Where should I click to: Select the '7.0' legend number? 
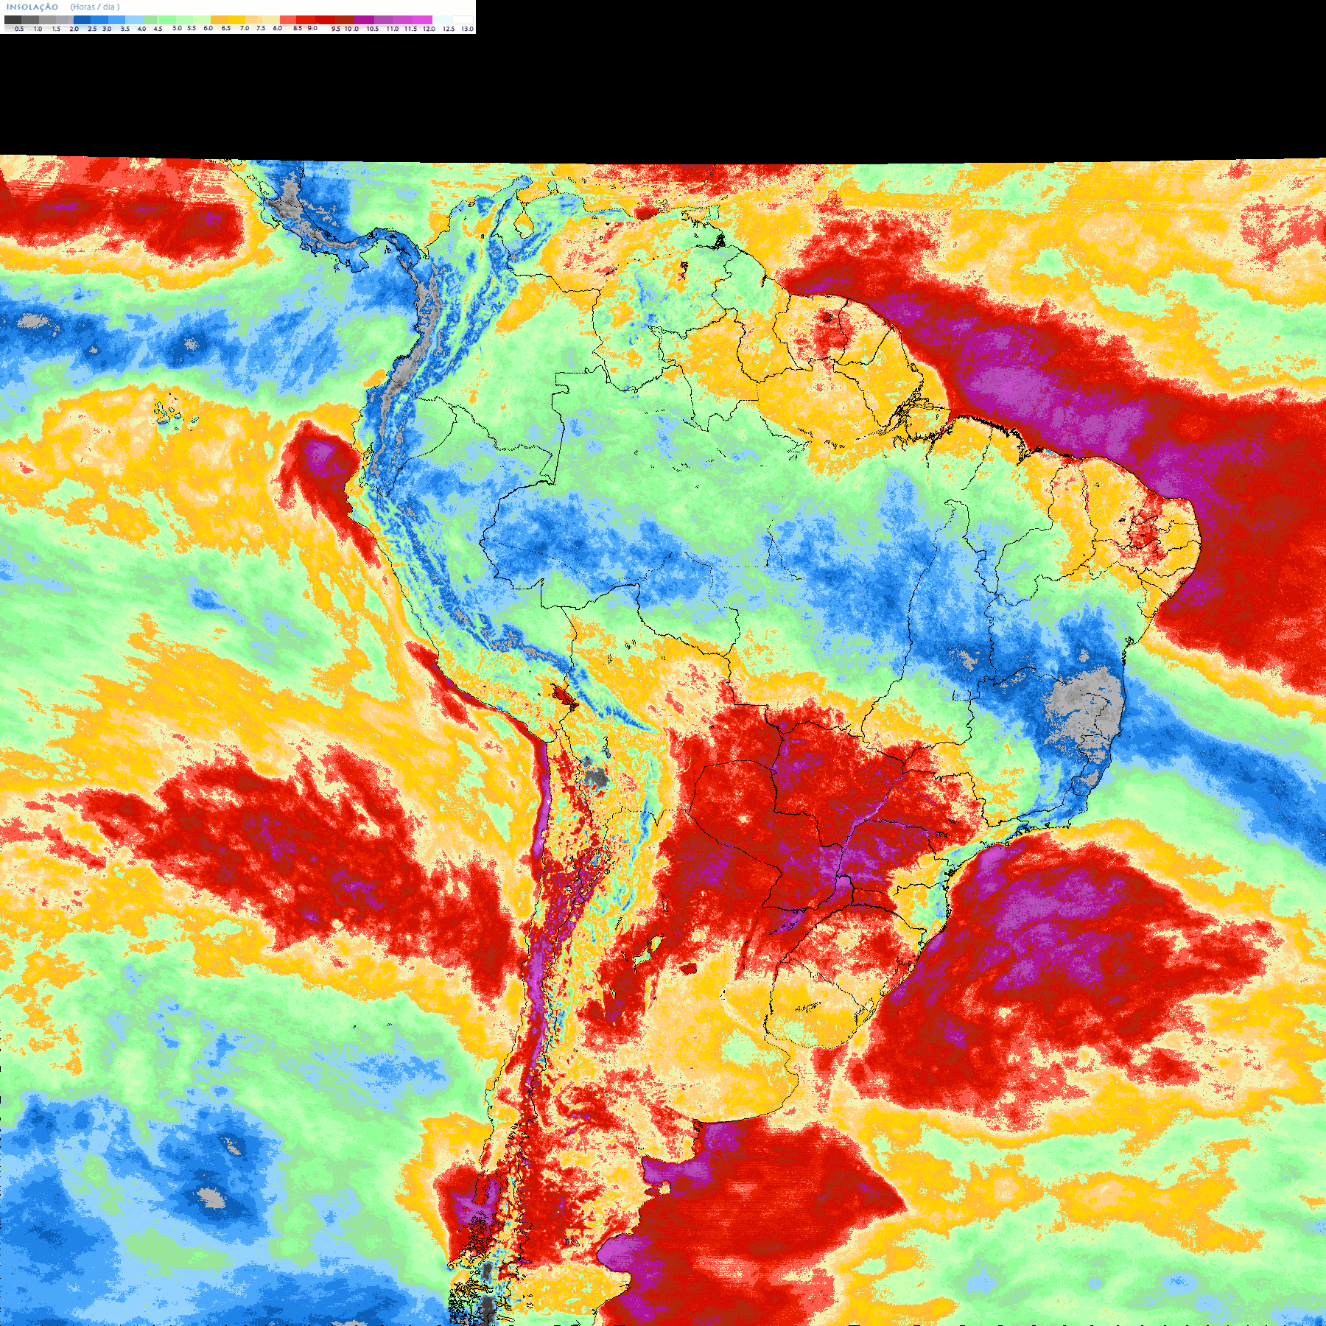[245, 28]
